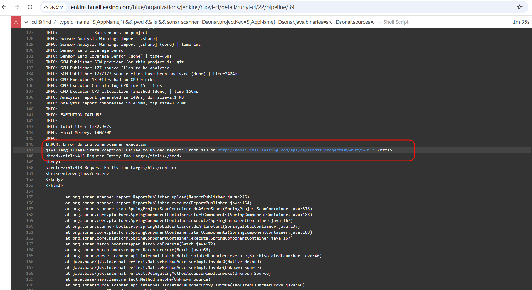532x290 pixels.
Task: Click log line number 134
Action: click(x=30, y=74)
